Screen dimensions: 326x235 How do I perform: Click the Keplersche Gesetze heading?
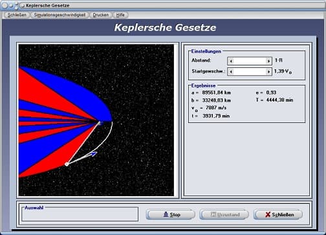(x=165, y=28)
